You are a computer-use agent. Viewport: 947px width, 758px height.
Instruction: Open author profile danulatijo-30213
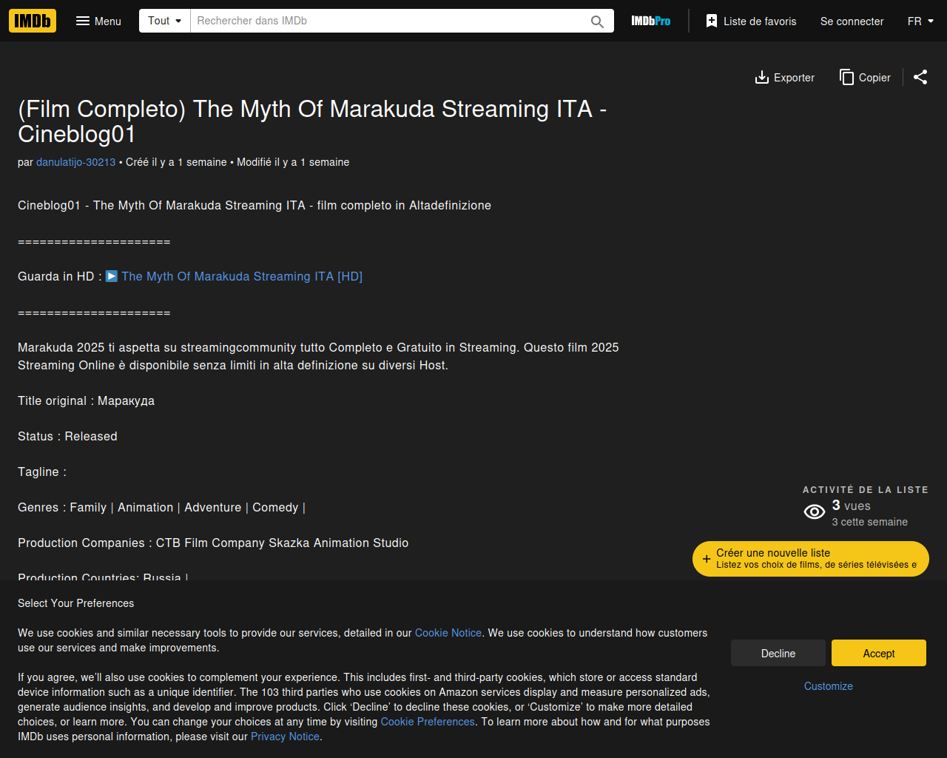point(75,162)
